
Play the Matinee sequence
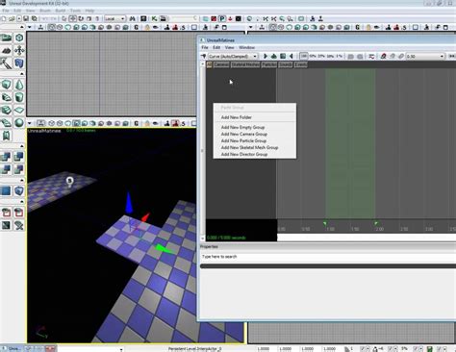click(266, 56)
